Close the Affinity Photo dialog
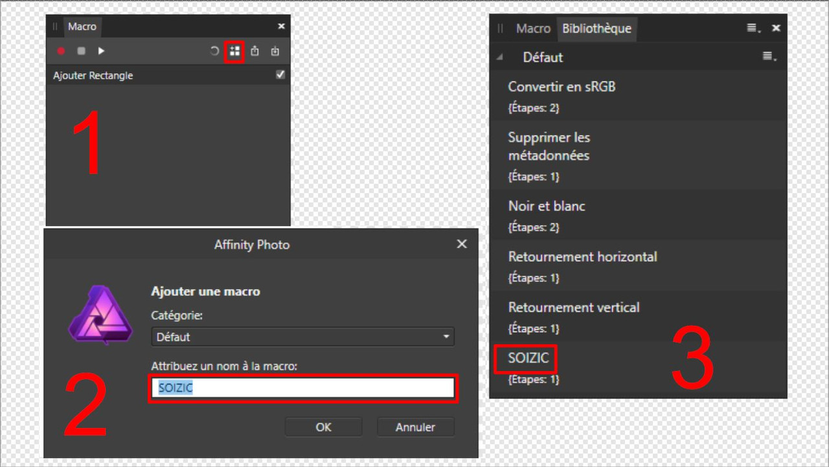 (462, 244)
